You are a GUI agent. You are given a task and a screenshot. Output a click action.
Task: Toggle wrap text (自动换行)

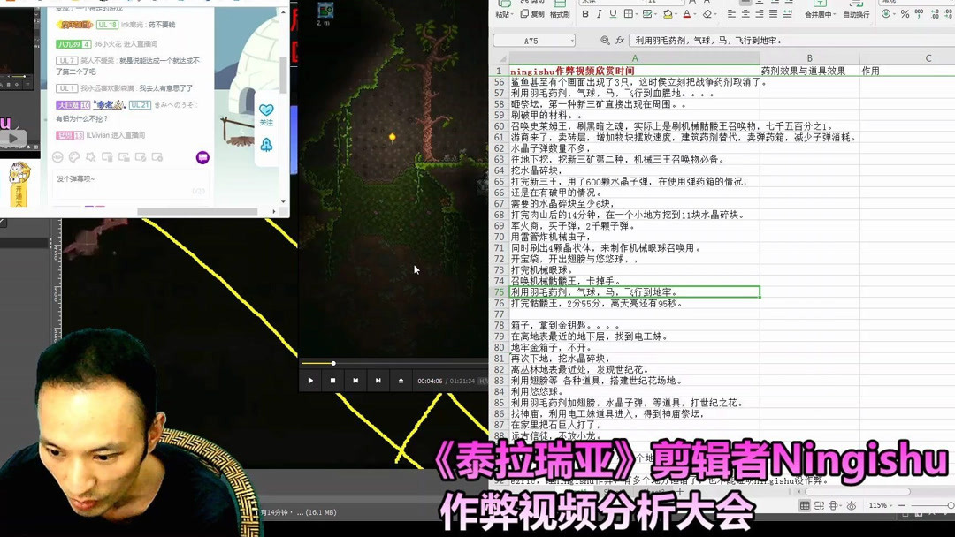(856, 15)
